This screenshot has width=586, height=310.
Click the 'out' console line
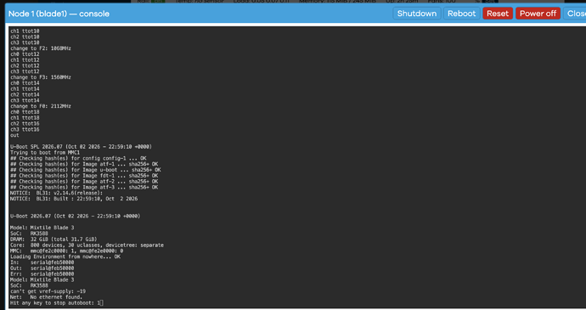[14, 135]
